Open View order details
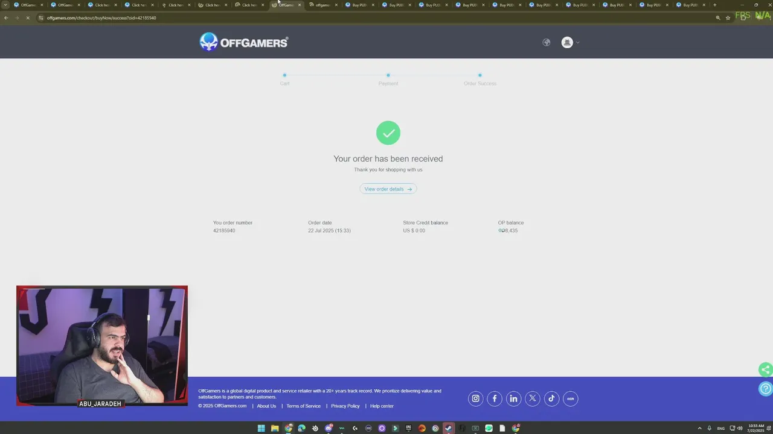Screen dimensions: 773x434 tap(388, 189)
